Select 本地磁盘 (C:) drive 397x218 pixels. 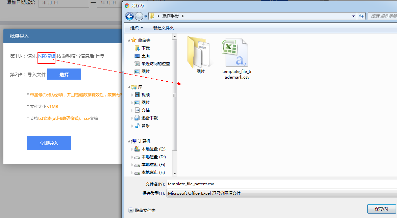click(x=153, y=149)
